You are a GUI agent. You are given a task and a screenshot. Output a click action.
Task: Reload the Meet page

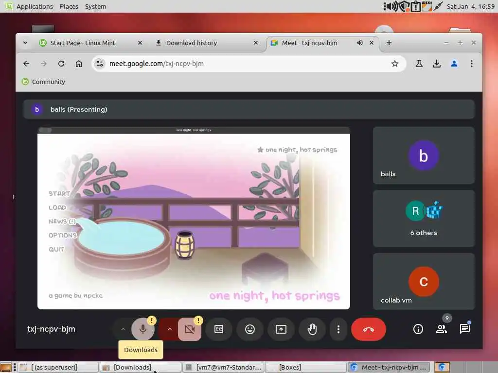click(x=61, y=64)
